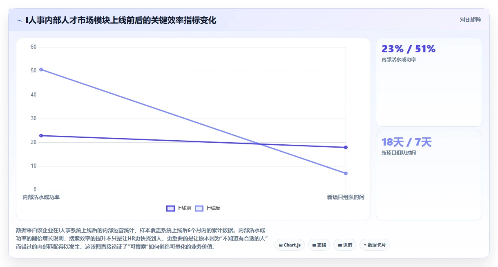
Task: Click the 上线后 data point near 7
Action: click(346, 173)
